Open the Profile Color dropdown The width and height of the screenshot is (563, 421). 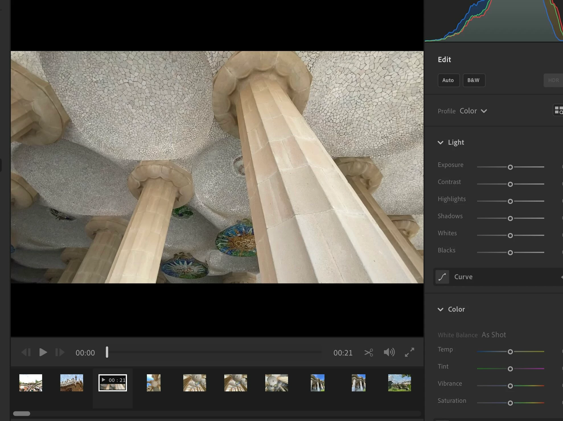pyautogui.click(x=473, y=111)
